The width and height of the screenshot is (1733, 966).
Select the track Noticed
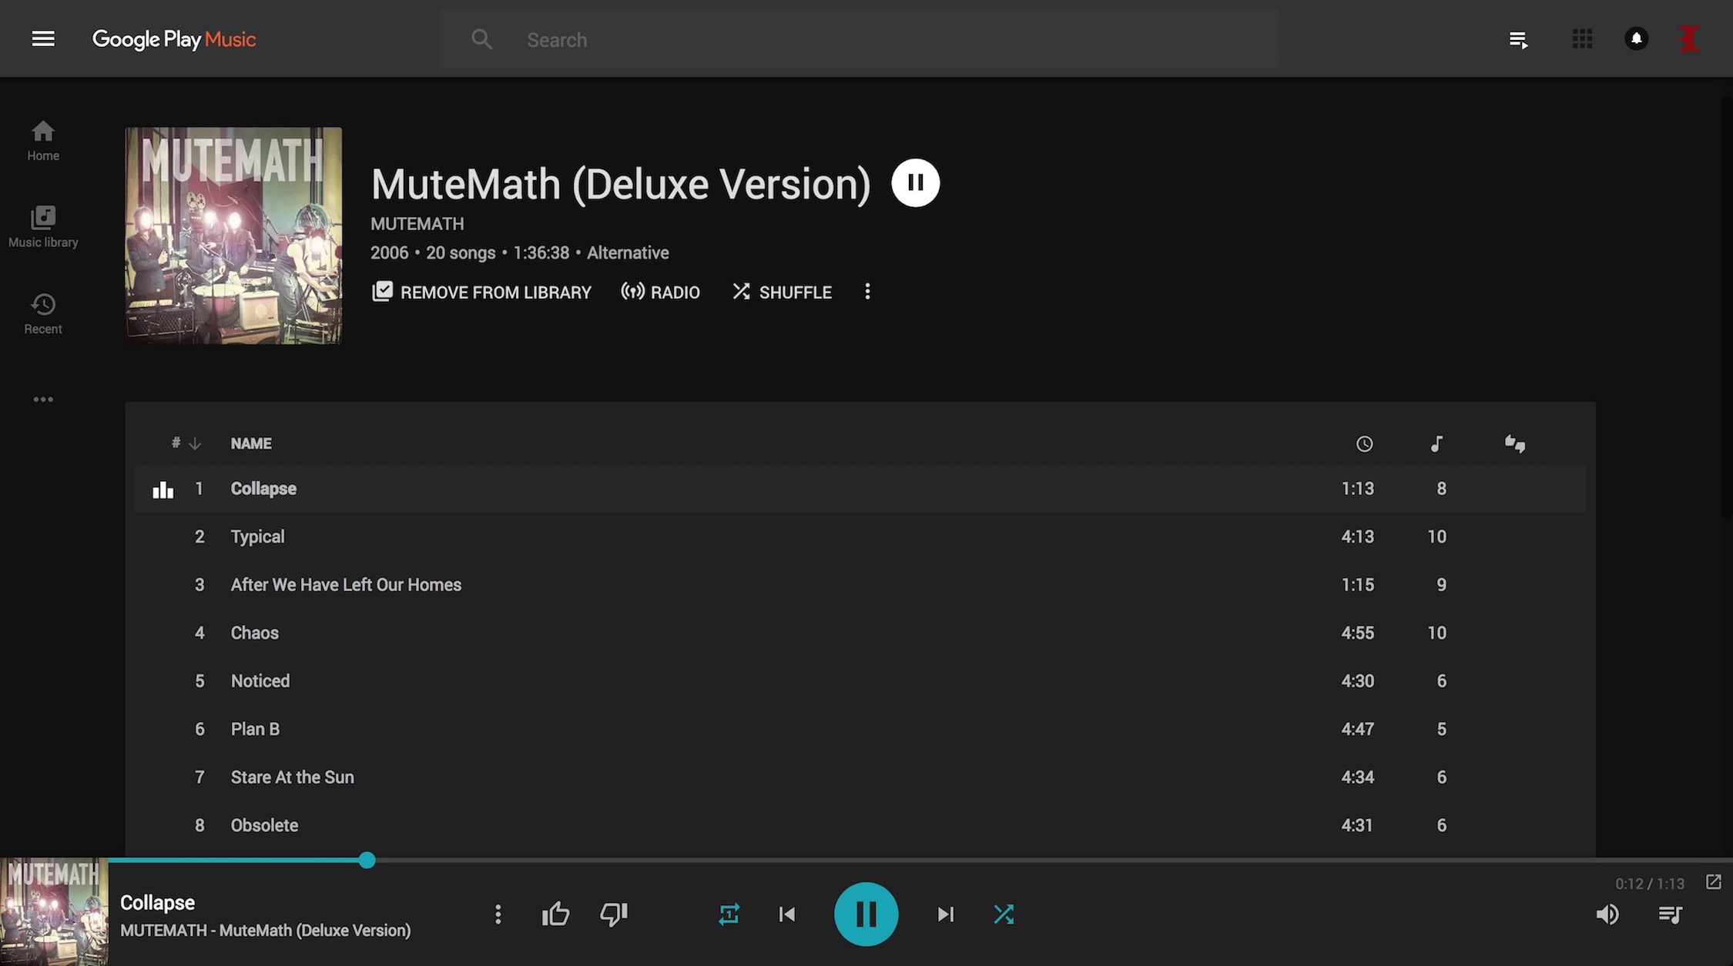[860, 681]
